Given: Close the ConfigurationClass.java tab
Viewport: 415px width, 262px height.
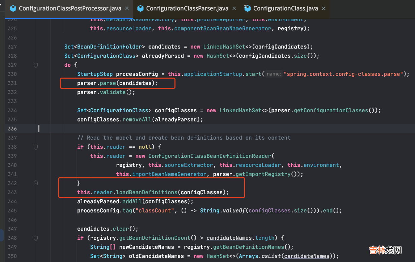Looking at the screenshot, I should (324, 8).
